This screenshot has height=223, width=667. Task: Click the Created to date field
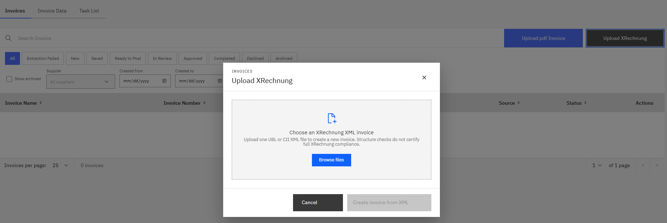pos(200,81)
